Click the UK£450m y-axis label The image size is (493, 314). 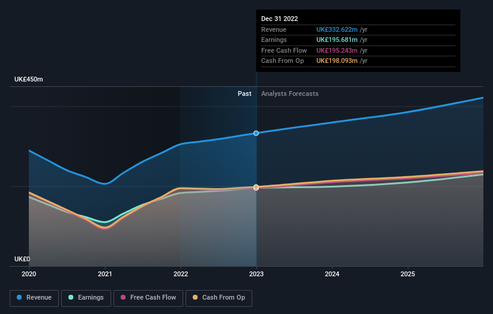pyautogui.click(x=29, y=79)
